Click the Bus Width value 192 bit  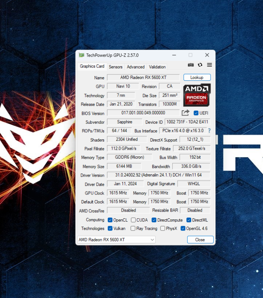(195, 157)
